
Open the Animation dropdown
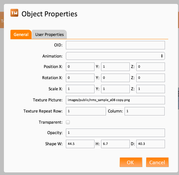click(115, 56)
